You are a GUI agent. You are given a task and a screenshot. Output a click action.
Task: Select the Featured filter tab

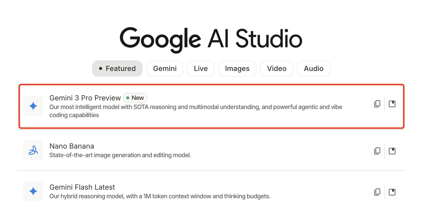(x=117, y=68)
